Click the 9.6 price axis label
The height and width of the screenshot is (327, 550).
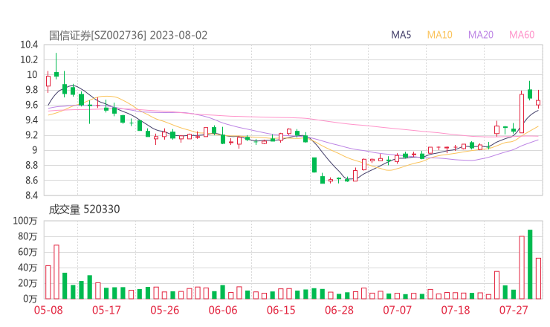click(x=31, y=105)
